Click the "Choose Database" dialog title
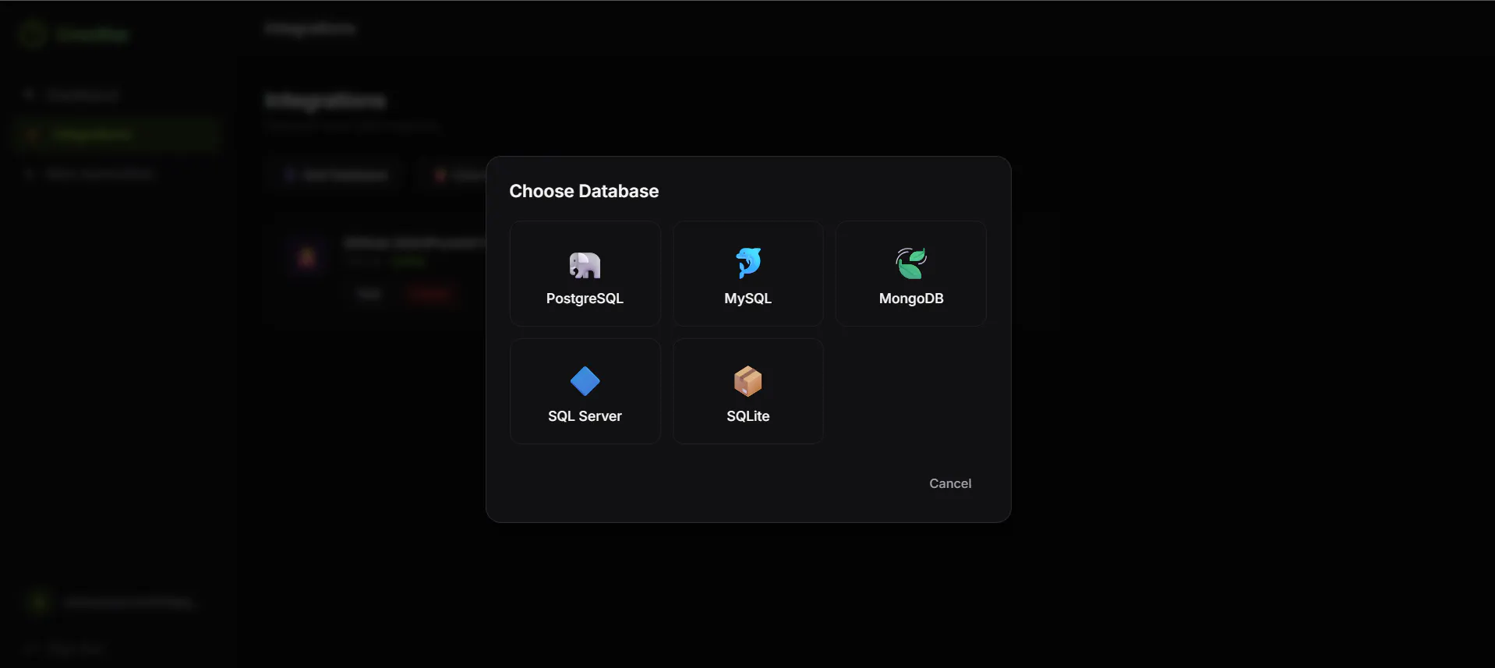Viewport: 1495px width, 668px height. point(584,191)
